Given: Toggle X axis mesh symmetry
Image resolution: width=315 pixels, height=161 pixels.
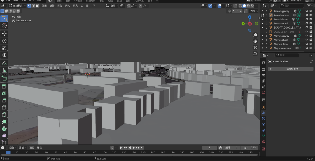Looking at the screenshot, I should click(233, 11).
